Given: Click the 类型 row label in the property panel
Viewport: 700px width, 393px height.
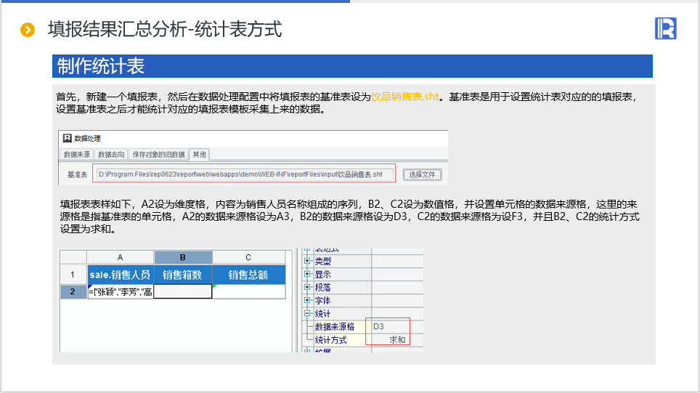Looking at the screenshot, I should click(322, 262).
